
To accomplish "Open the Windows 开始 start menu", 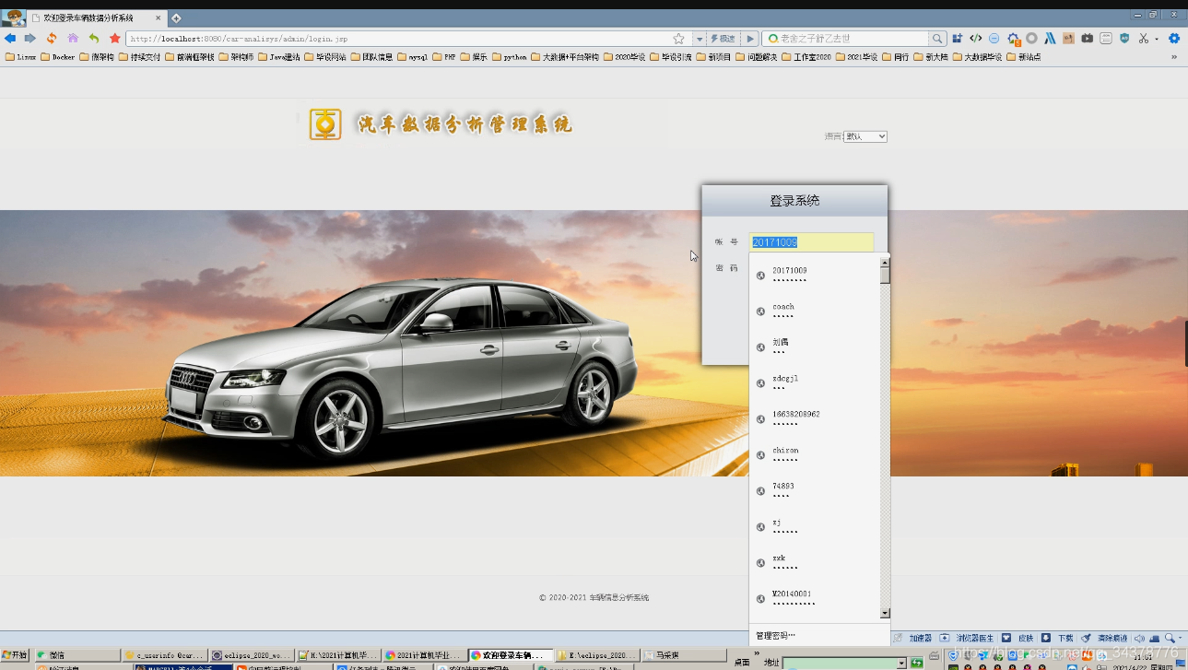I will (15, 655).
